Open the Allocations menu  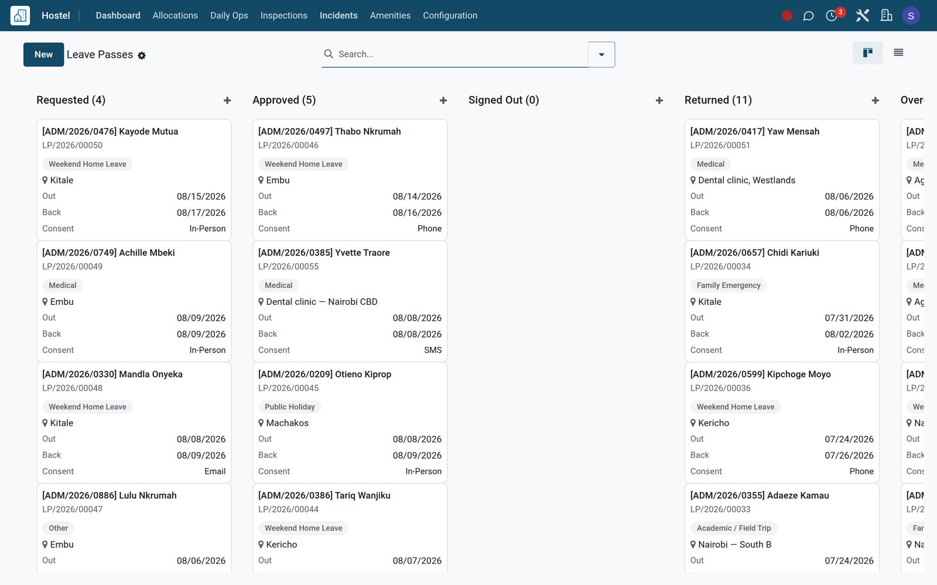[x=175, y=16]
